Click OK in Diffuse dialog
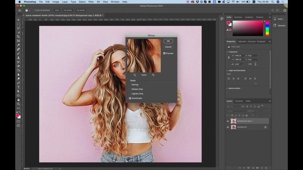303x170 pixels. click(x=168, y=41)
